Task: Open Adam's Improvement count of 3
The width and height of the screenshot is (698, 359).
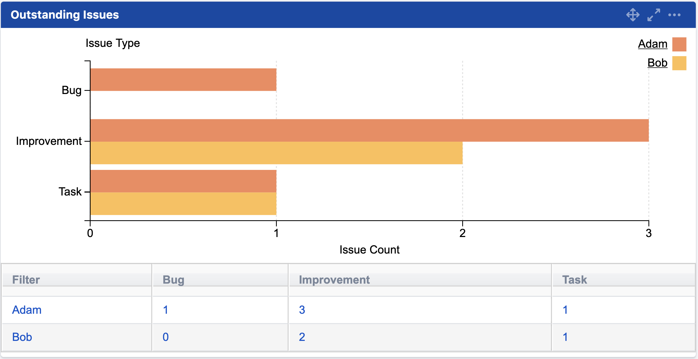Action: coord(302,310)
